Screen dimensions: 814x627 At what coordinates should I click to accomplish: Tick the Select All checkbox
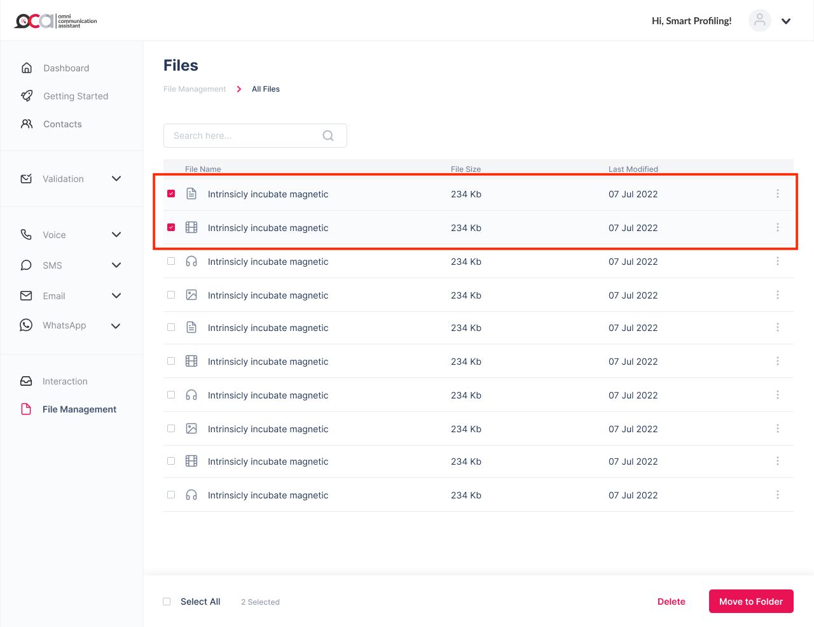(167, 602)
